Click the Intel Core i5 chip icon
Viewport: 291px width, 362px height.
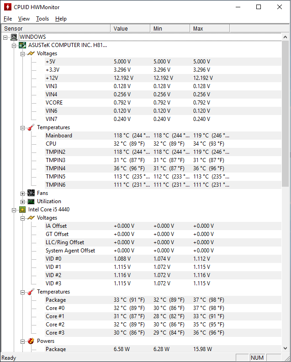(22, 210)
